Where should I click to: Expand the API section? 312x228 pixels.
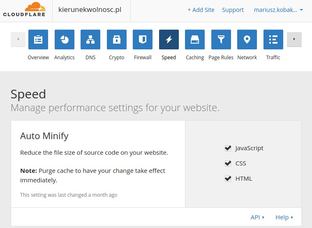pos(257,217)
